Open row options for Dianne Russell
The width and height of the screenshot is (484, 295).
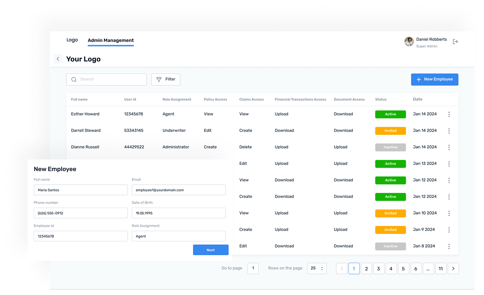point(449,147)
